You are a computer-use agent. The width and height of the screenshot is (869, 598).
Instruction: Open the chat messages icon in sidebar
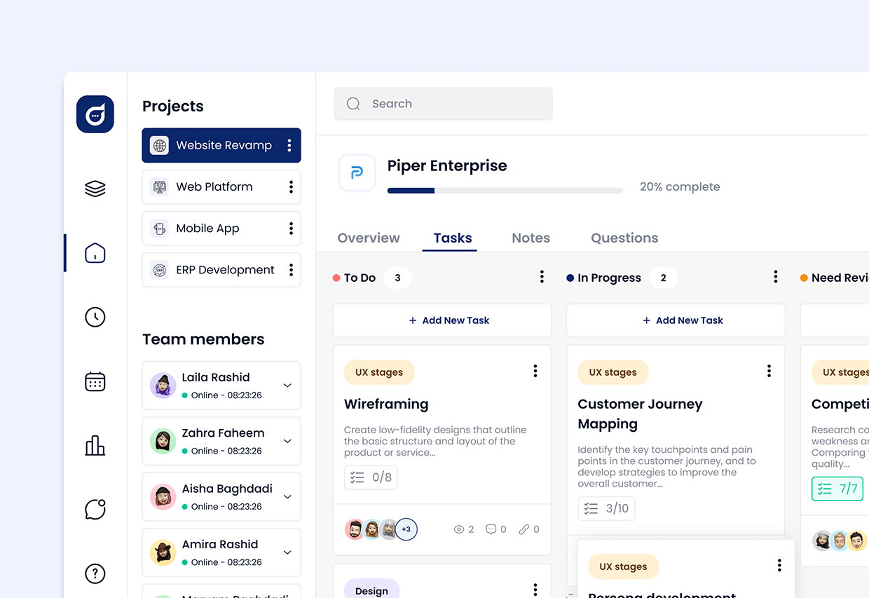95,509
